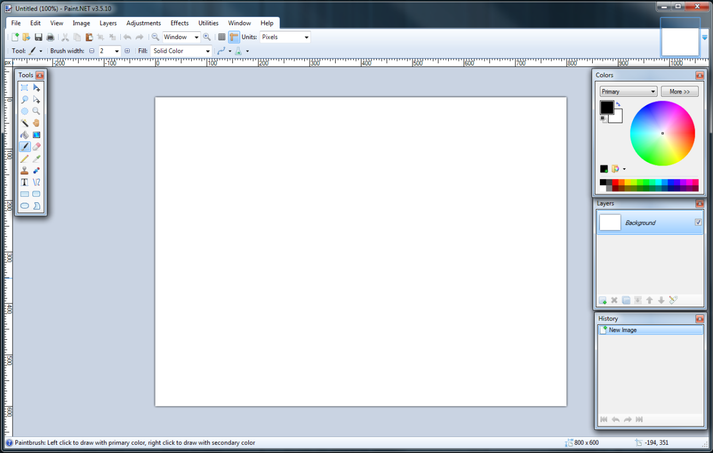The width and height of the screenshot is (713, 453).
Task: Open the Layers menu
Action: 108,23
